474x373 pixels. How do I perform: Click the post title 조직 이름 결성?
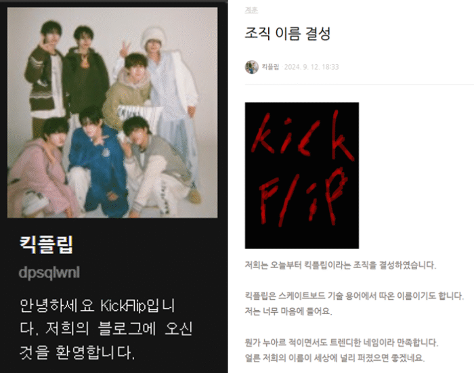(x=288, y=33)
